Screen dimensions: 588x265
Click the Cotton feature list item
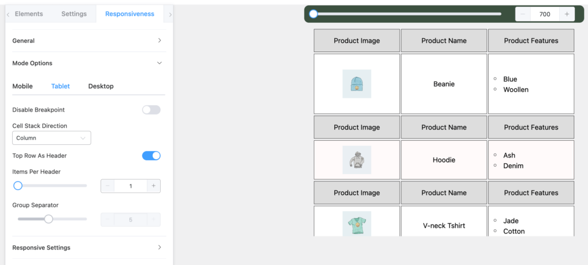[514, 231]
